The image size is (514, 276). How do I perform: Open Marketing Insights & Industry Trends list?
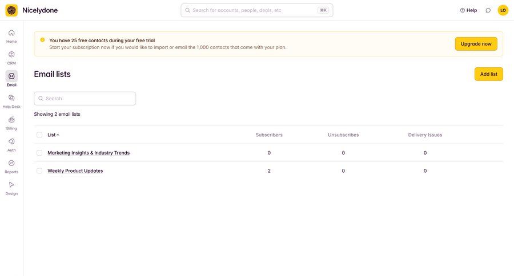click(89, 153)
